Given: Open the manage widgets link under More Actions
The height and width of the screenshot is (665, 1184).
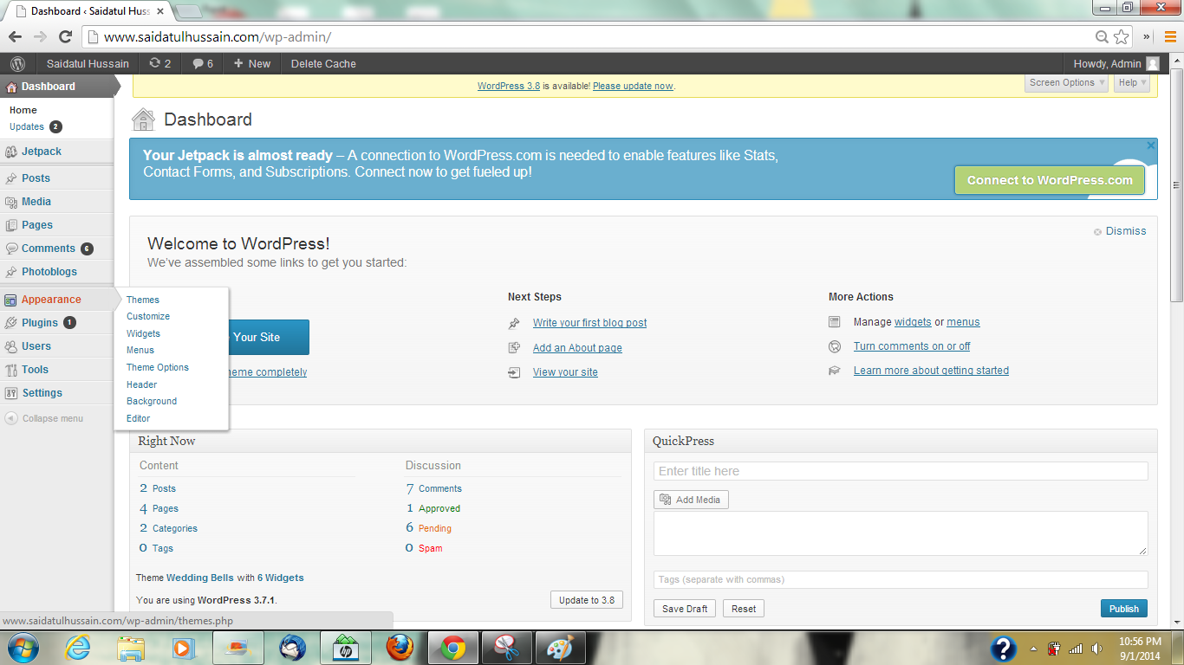Looking at the screenshot, I should (913, 322).
